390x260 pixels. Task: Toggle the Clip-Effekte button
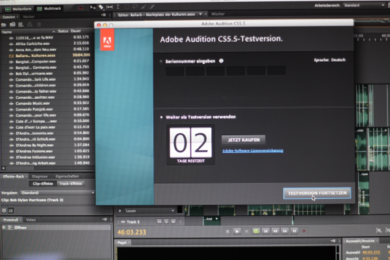point(39,183)
